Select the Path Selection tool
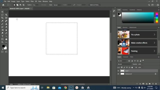The width and height of the screenshot is (160, 90). 6,36
